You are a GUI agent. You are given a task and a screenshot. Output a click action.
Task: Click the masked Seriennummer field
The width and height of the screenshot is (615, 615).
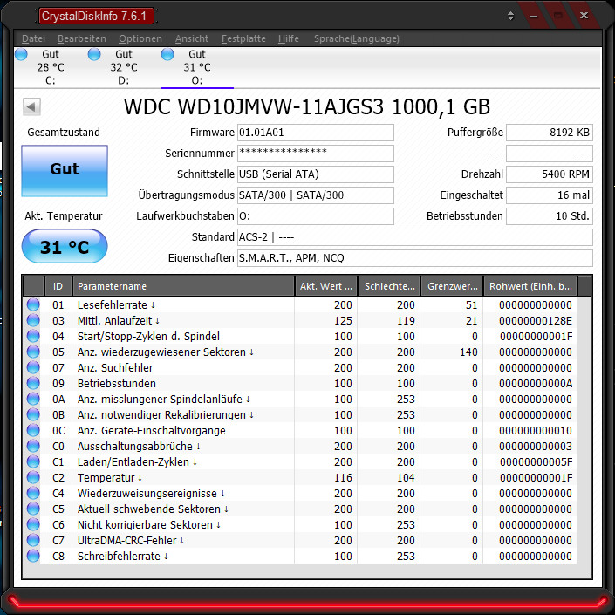[x=315, y=154]
